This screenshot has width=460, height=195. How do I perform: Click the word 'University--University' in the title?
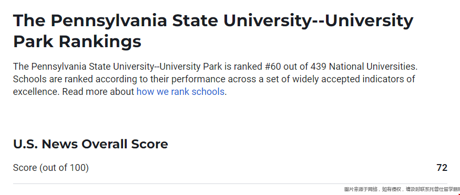point(318,20)
